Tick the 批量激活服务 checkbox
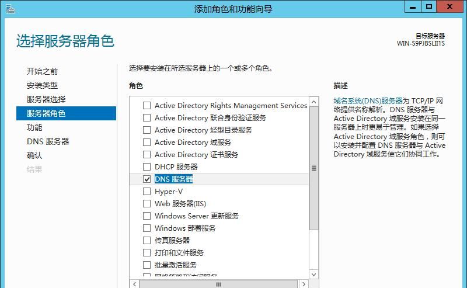The image size is (467, 288). click(147, 265)
